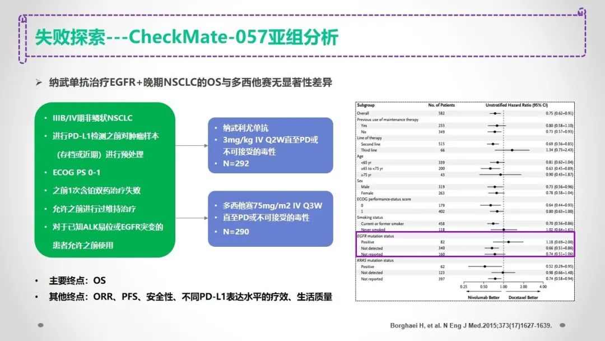The image size is (605, 341).
Task: Click the line "直至PD或不可接受的毒性"
Action: pyautogui.click(x=266, y=218)
